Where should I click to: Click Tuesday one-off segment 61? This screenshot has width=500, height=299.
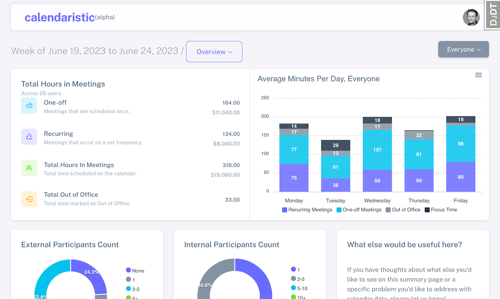coord(335,167)
